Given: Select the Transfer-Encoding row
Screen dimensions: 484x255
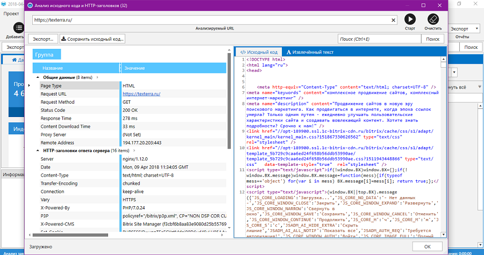Looking at the screenshot, I should click(x=133, y=184).
